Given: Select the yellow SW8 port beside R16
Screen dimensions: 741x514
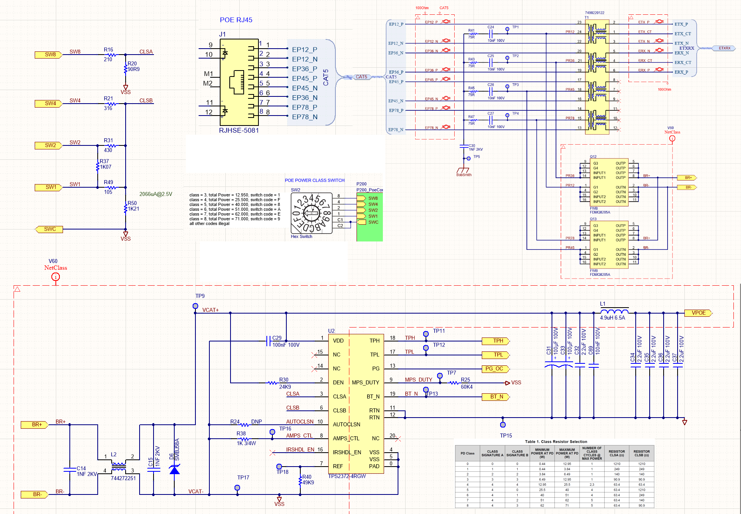Looking at the screenshot, I should coord(48,55).
